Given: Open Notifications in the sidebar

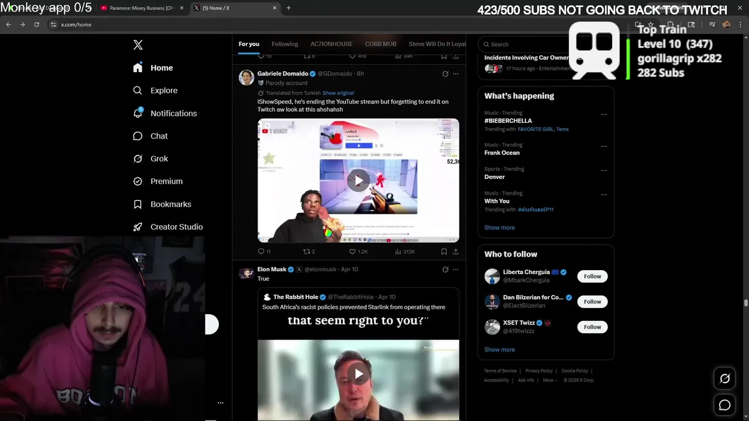Looking at the screenshot, I should [x=165, y=113].
